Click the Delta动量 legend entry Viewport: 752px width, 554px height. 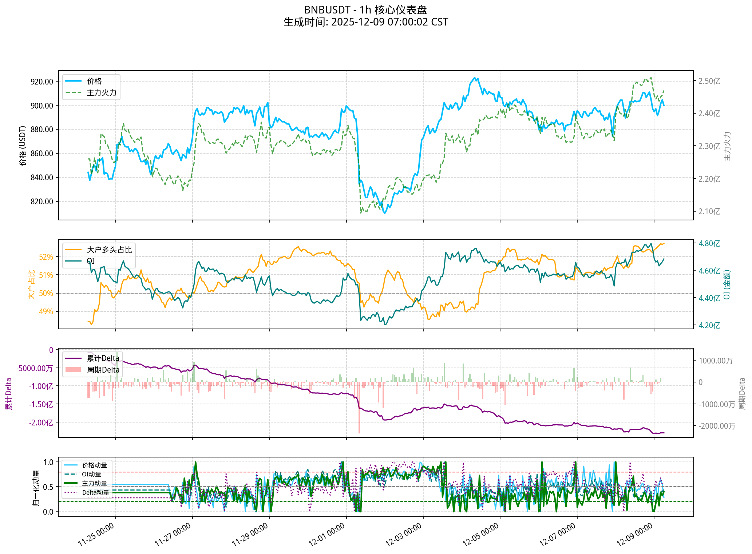pyautogui.click(x=95, y=492)
